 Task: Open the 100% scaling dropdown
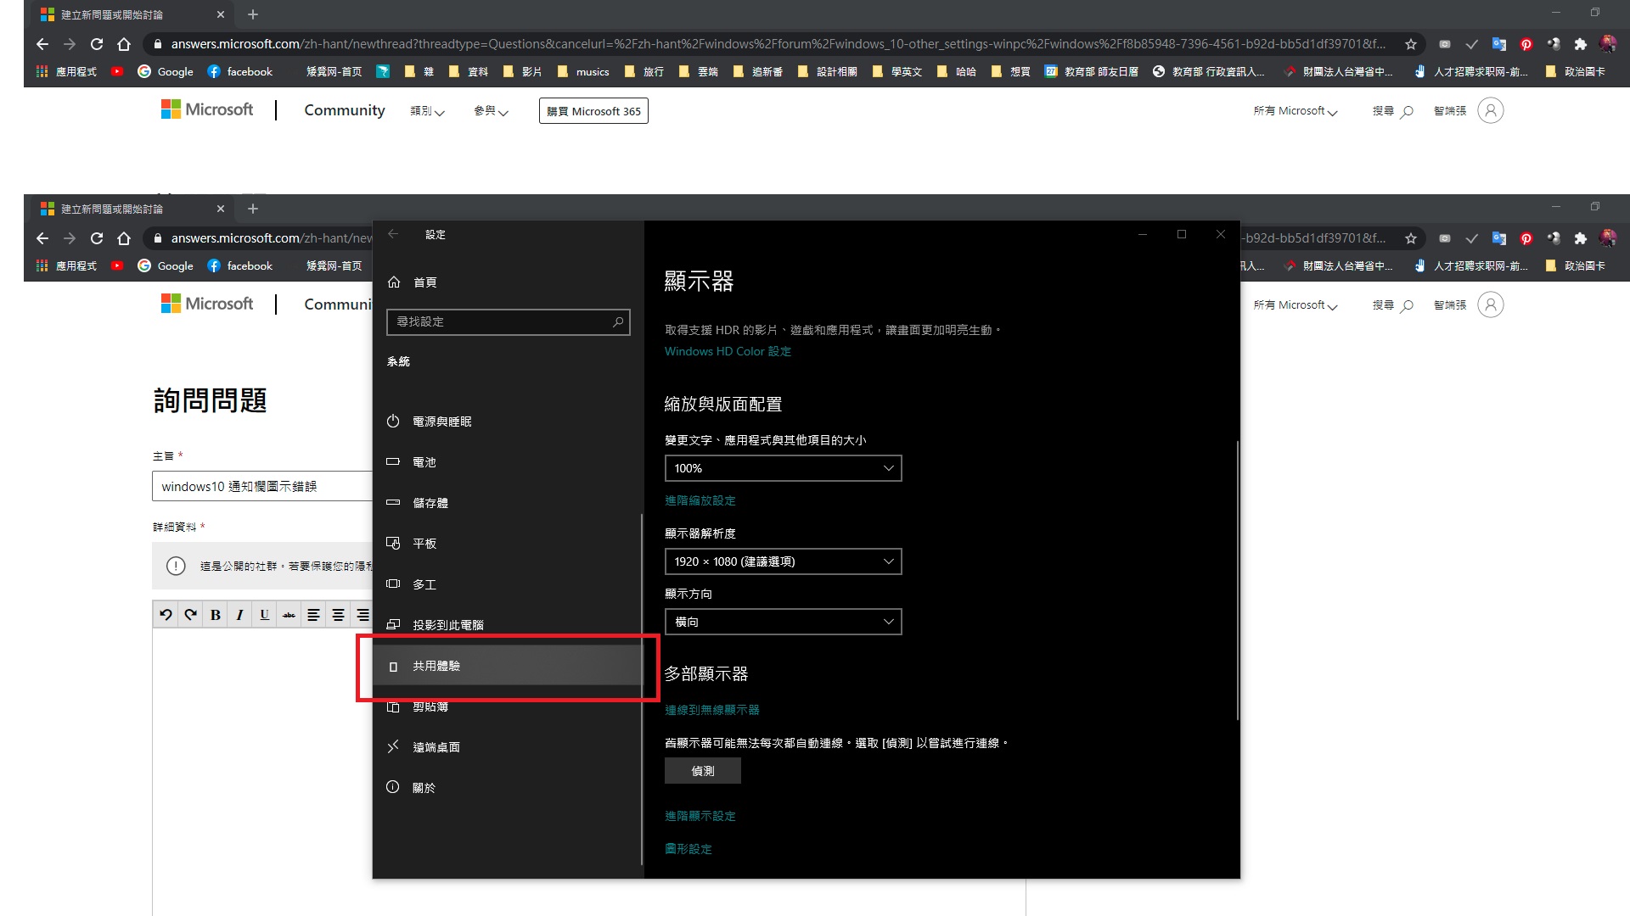[x=783, y=468]
